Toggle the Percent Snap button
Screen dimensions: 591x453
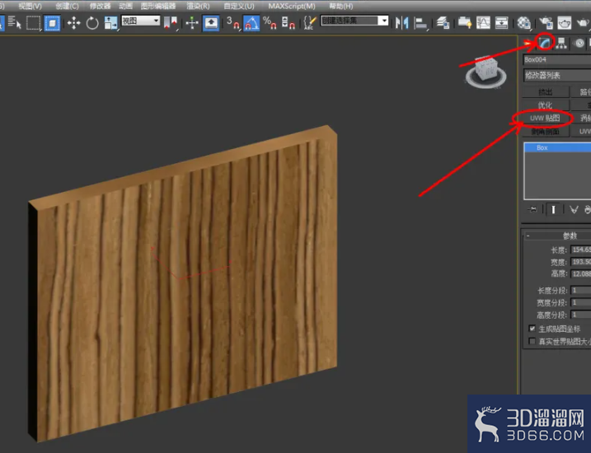tap(270, 23)
